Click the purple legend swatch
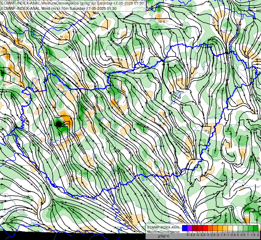The image size is (261, 240). [190, 228]
